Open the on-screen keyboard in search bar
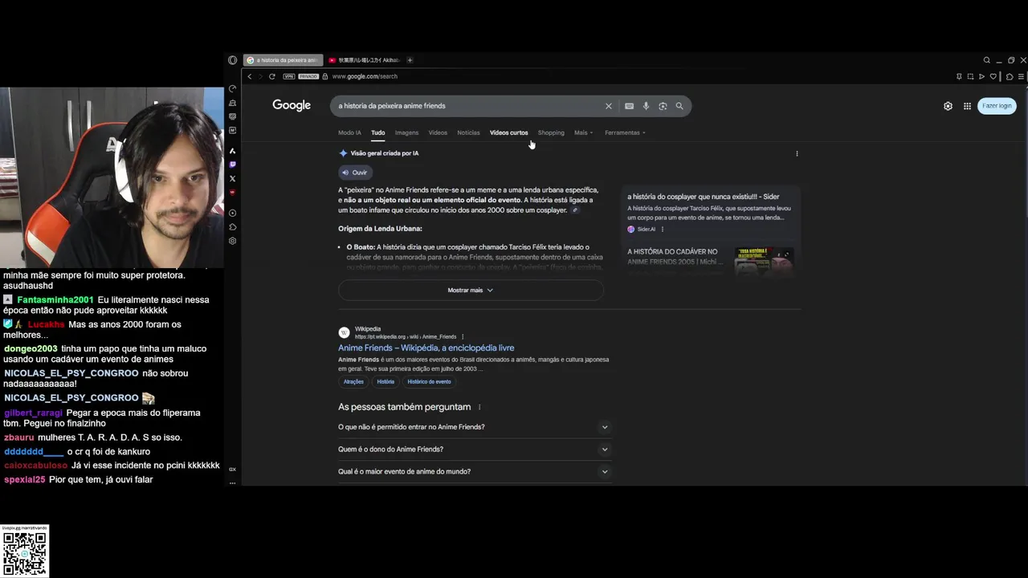The image size is (1028, 578). (629, 106)
